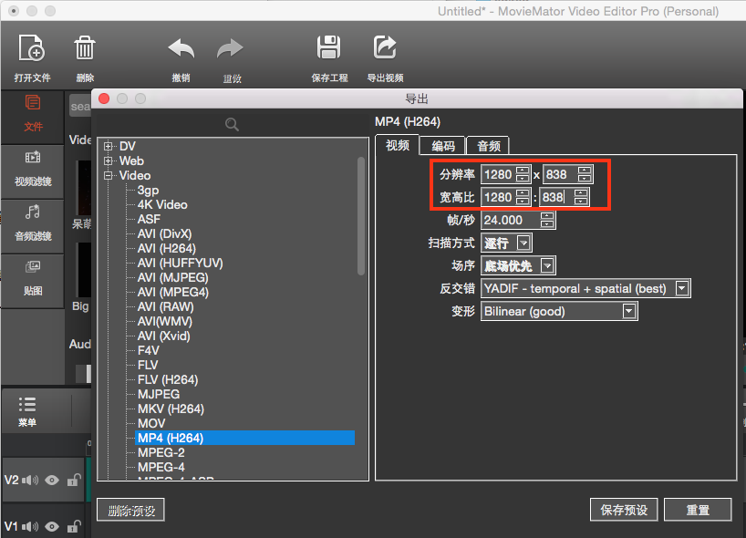Select the ASF preset
746x538 pixels.
[x=149, y=219]
